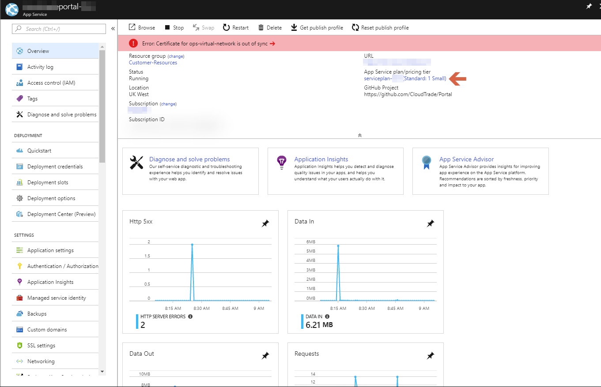601x387 pixels.
Task: Open app with Browse icon
Action: point(132,27)
